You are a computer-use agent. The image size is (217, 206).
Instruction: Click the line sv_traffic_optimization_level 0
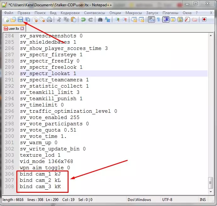[69, 111]
